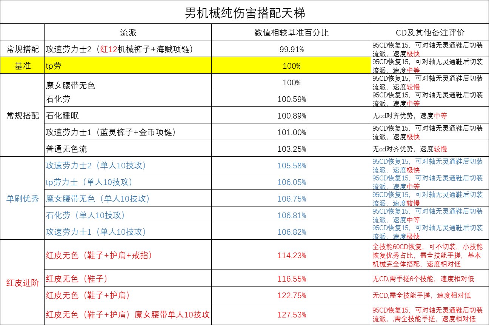
Task: Click the note 全技能60CD恢复，可不切装
Action: point(430,255)
